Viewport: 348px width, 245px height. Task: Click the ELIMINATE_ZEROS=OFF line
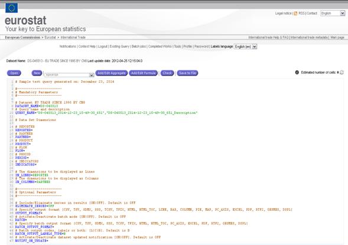(x=35, y=206)
